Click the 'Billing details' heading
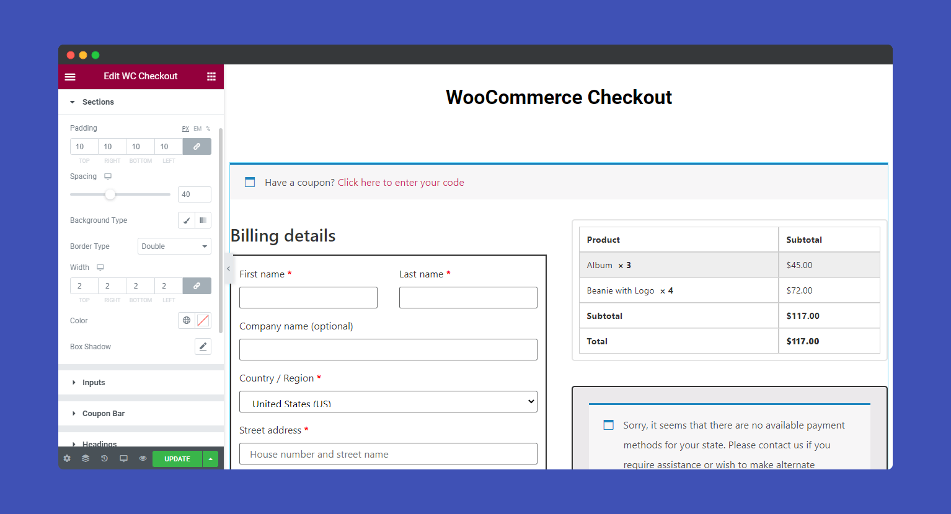Screen dimensions: 951x514 click(283, 236)
